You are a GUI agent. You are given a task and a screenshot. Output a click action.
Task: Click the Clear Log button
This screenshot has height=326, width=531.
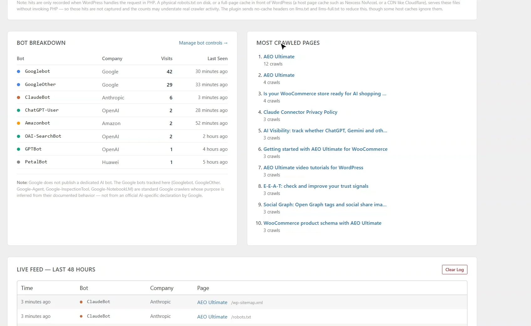(x=455, y=270)
